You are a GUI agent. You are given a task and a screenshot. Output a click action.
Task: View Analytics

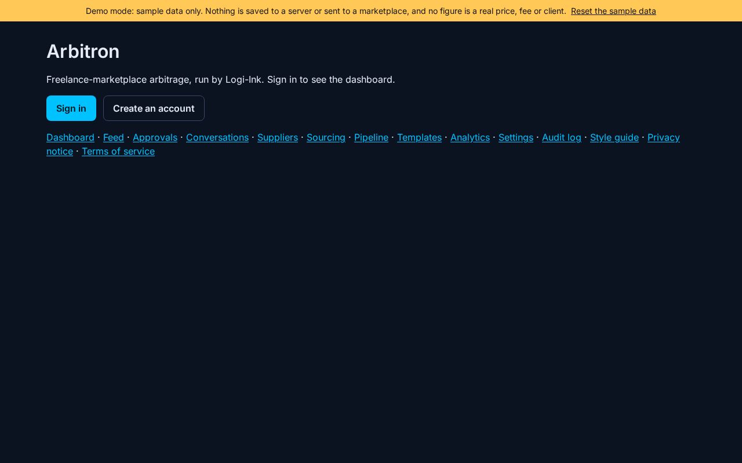[x=470, y=137]
